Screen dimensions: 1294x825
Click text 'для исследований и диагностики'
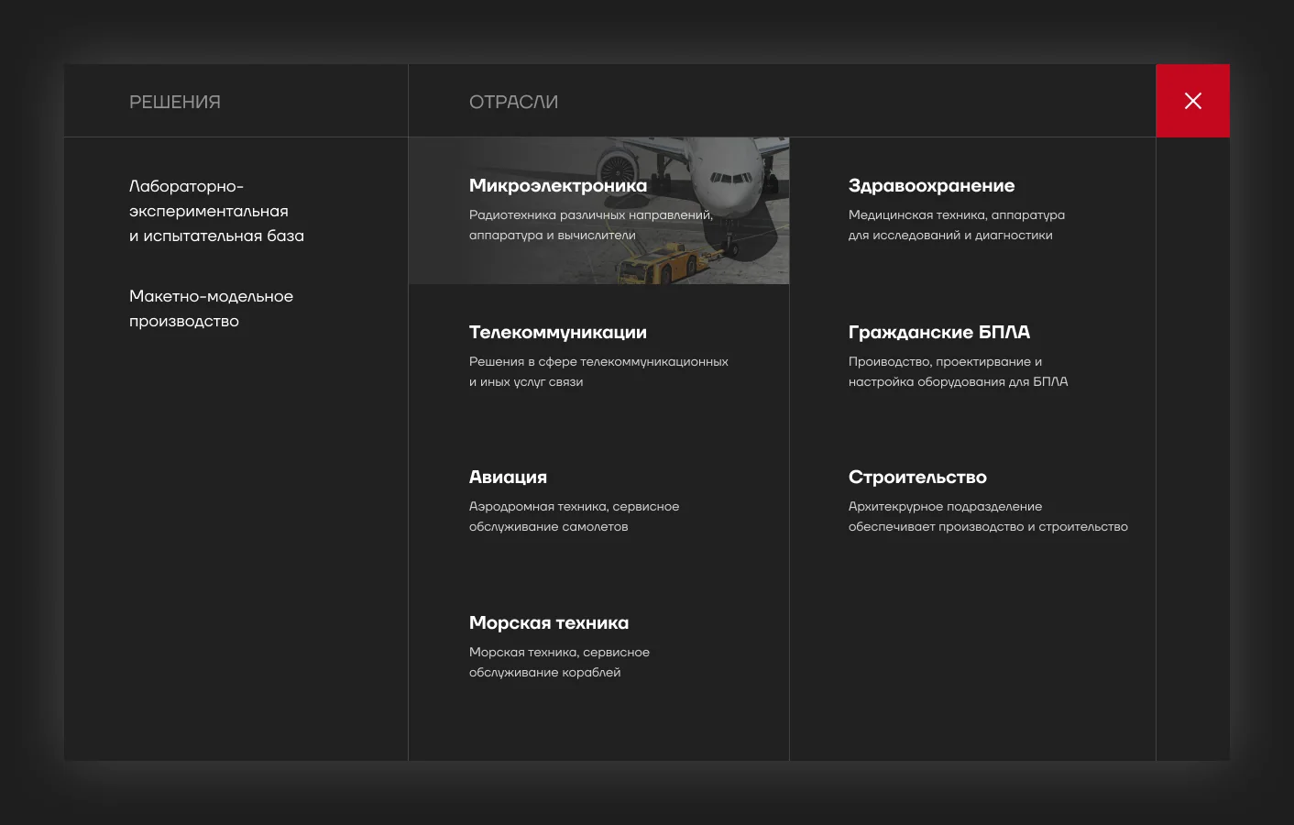(x=950, y=236)
